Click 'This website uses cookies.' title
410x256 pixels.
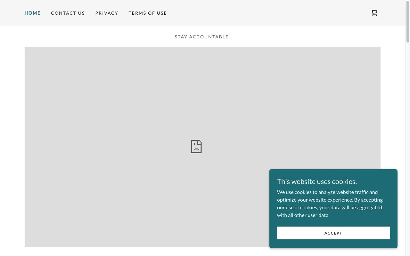tap(317, 181)
